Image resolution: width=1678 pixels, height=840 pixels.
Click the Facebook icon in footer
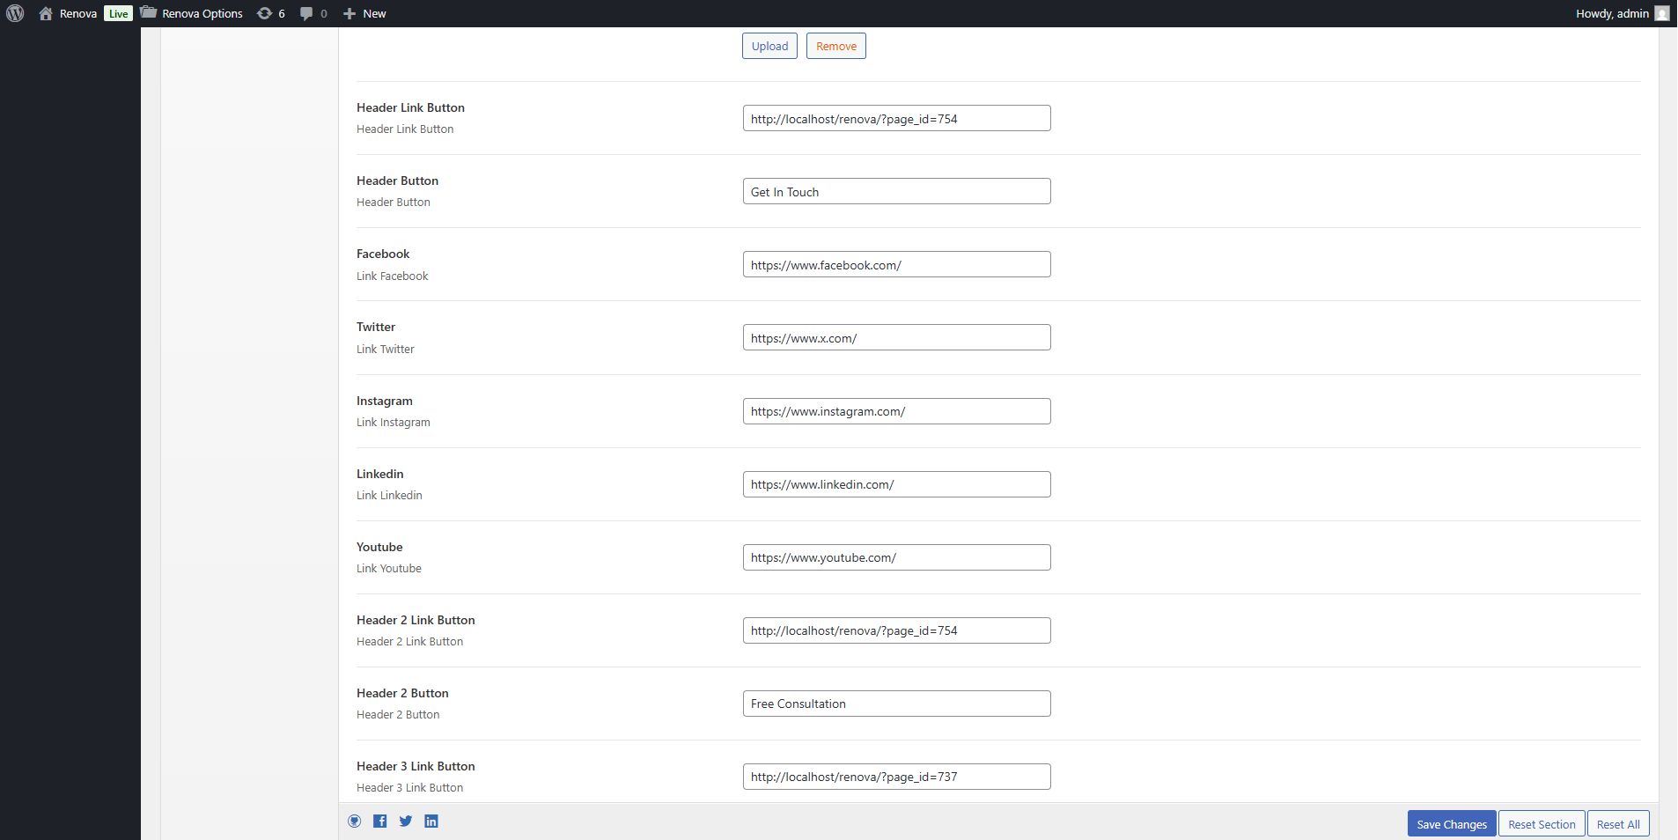(380, 821)
